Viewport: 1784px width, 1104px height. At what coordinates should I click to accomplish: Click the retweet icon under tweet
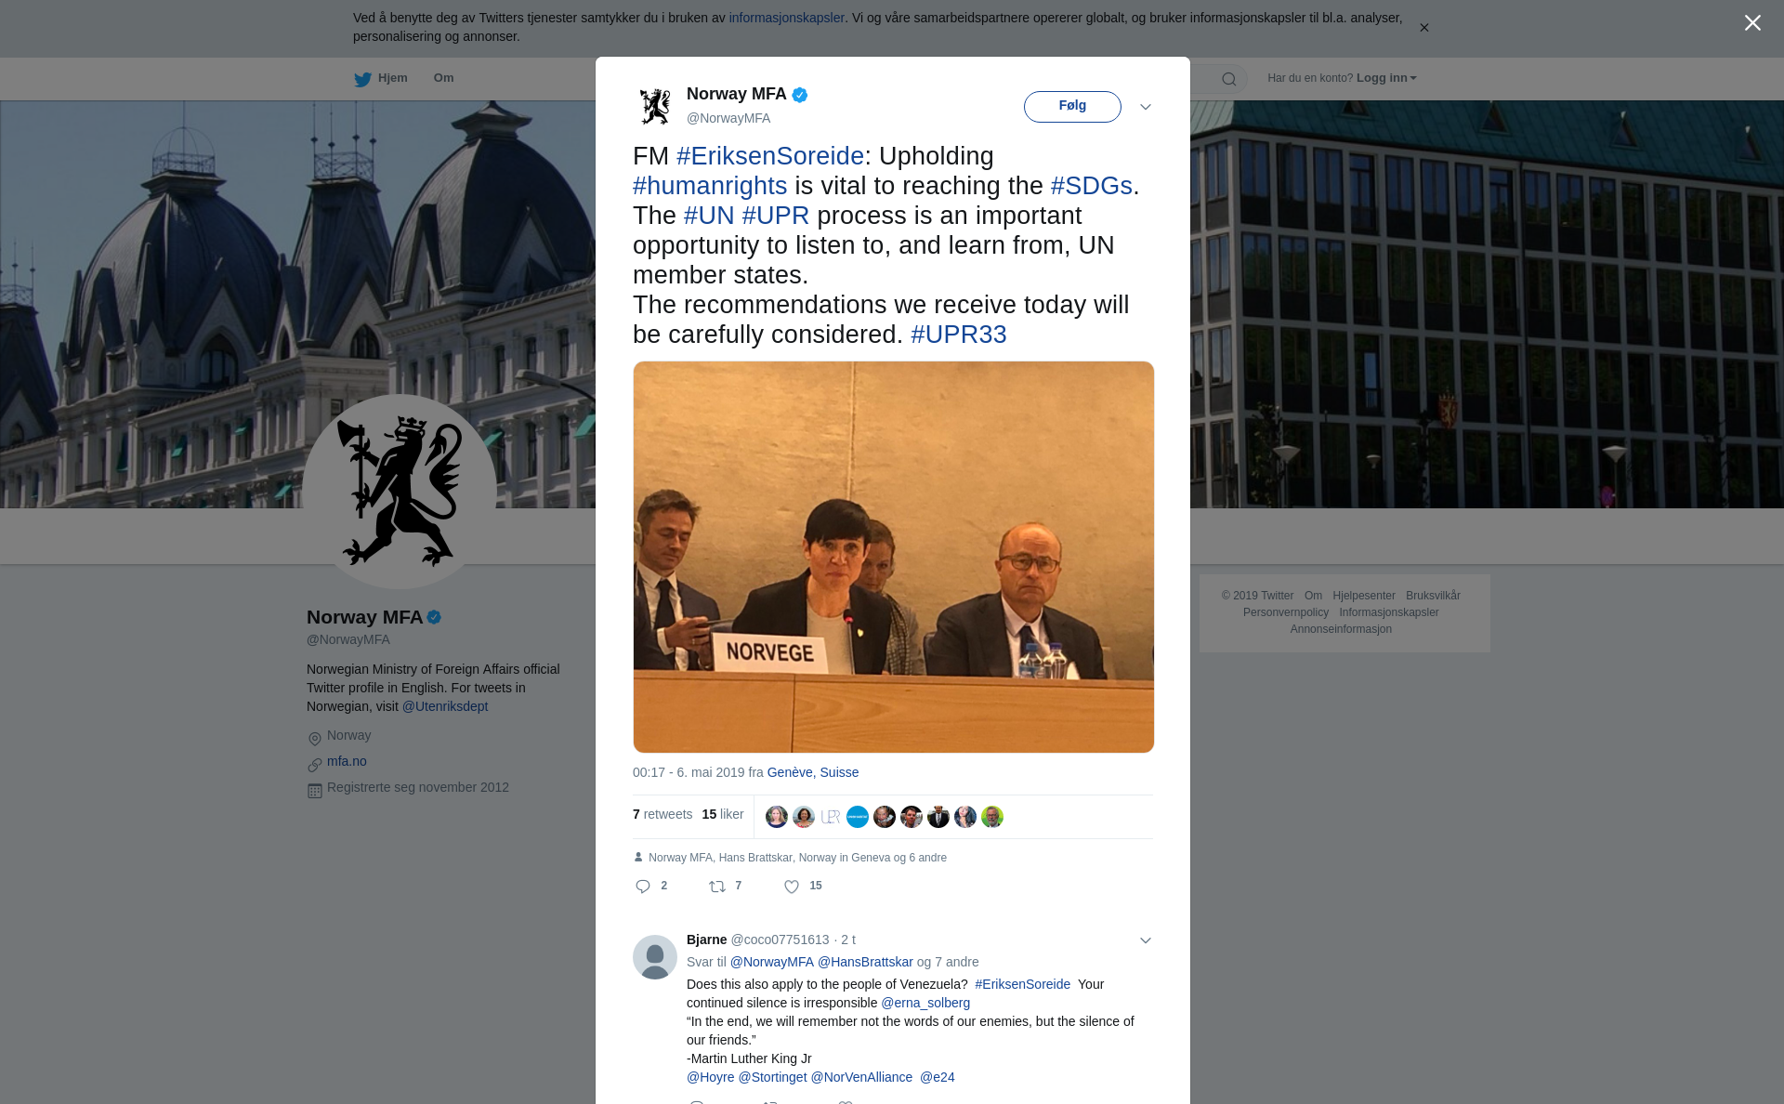[x=717, y=887]
